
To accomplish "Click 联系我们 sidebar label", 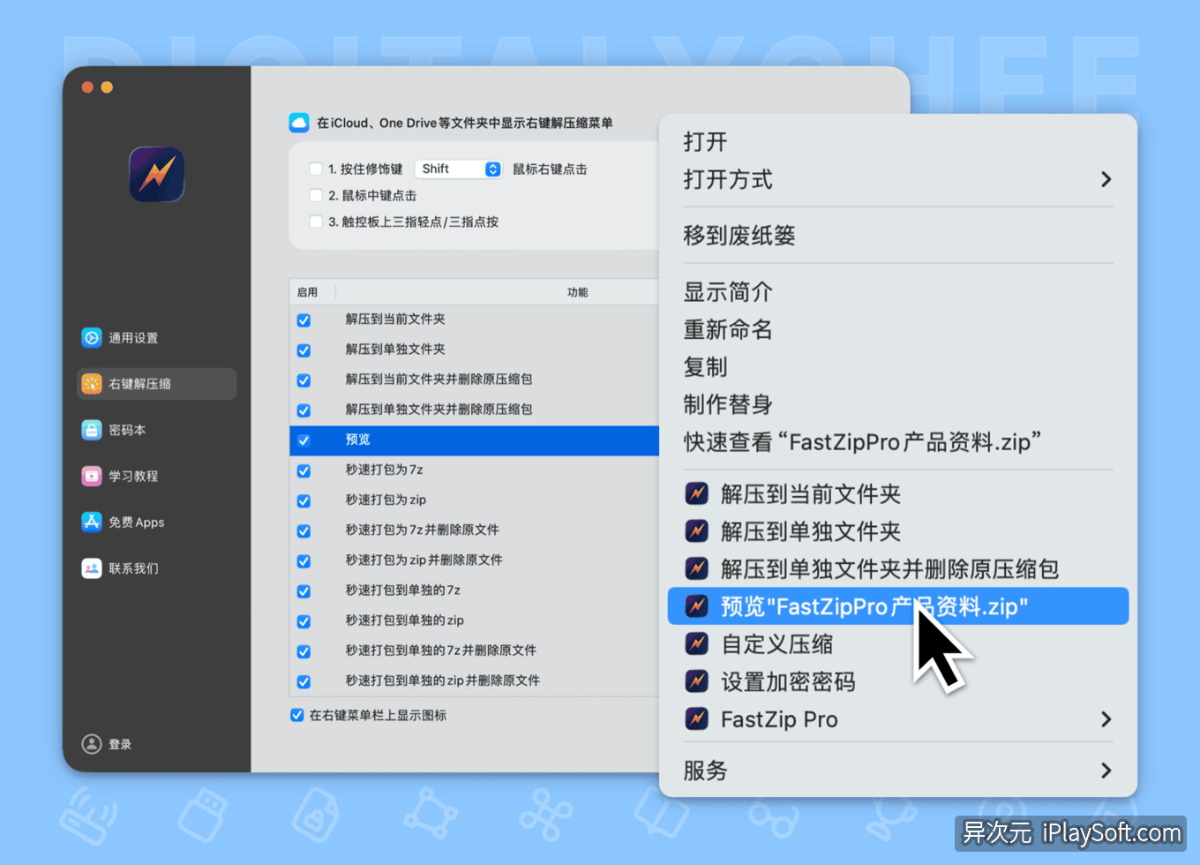I will (x=133, y=568).
